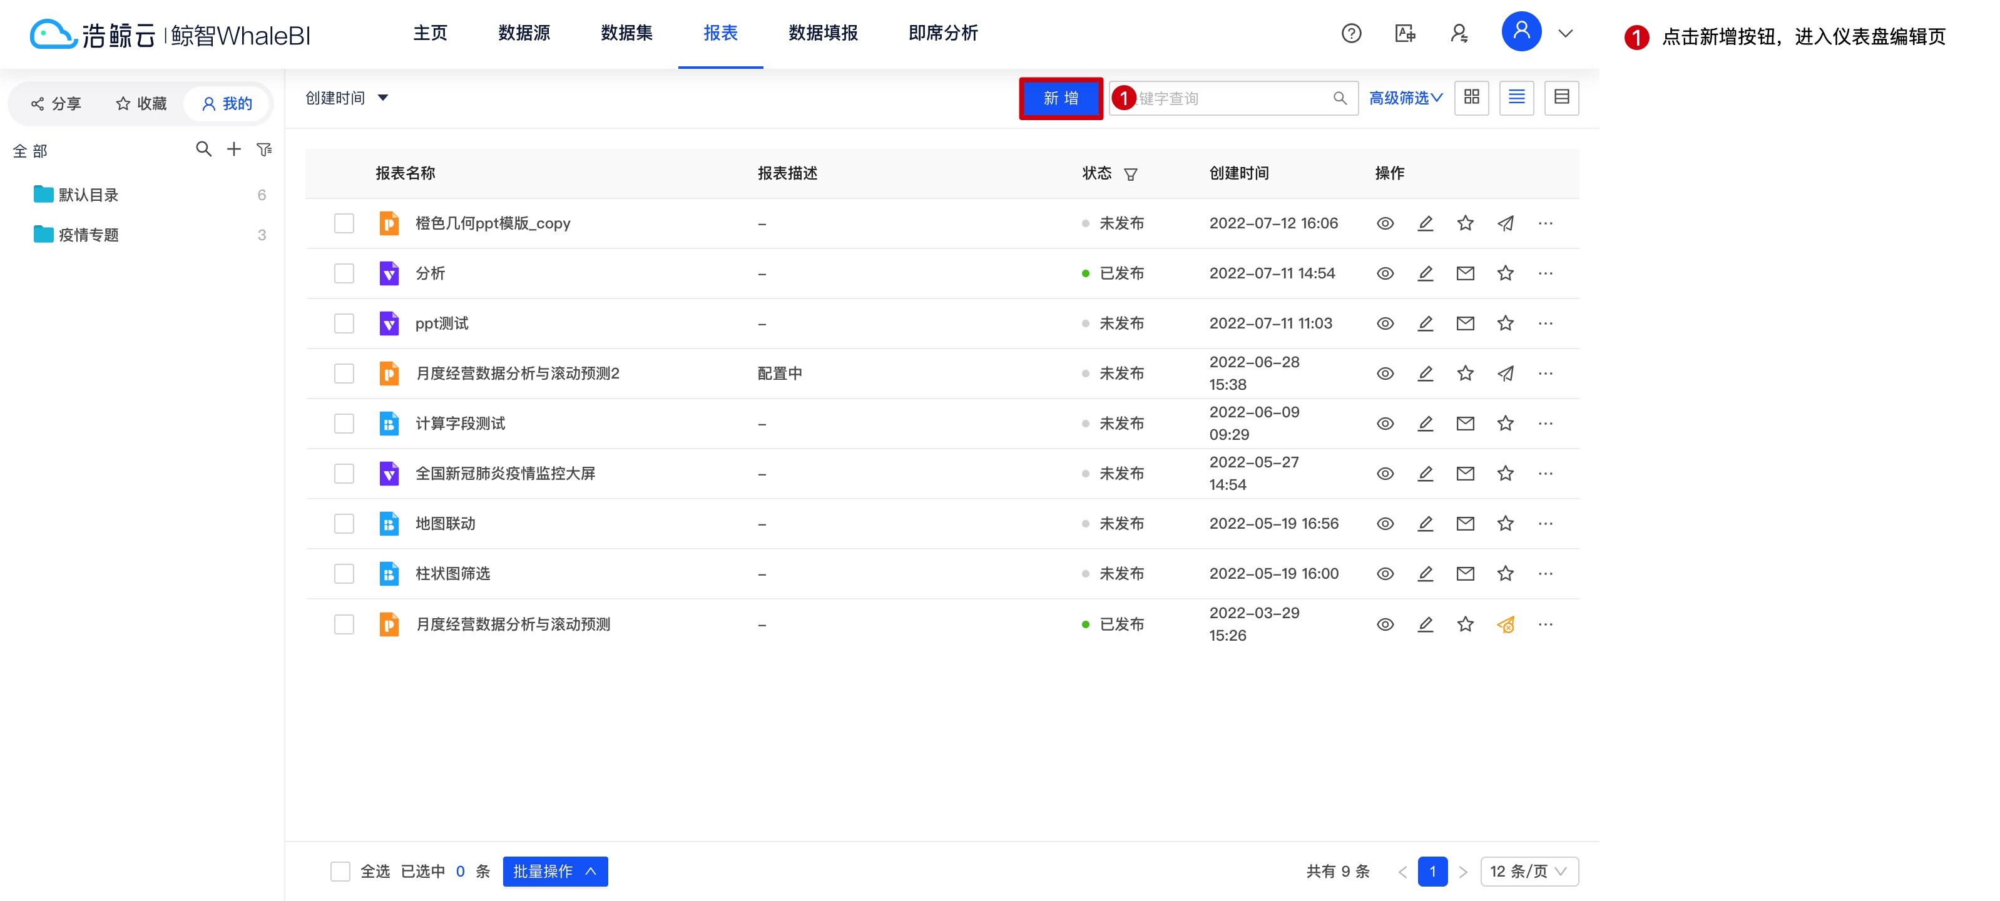Open the 报表 tab
The width and height of the screenshot is (2000, 901).
[x=720, y=33]
